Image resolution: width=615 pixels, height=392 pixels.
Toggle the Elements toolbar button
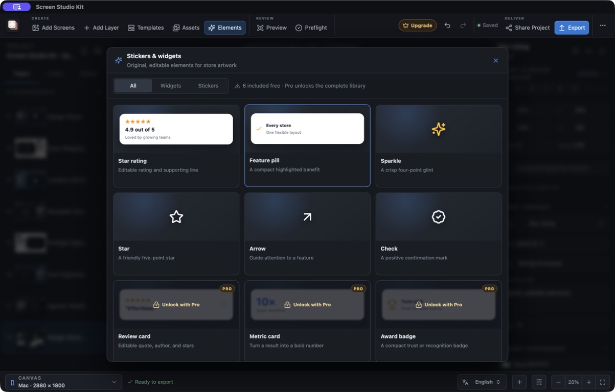pos(225,28)
